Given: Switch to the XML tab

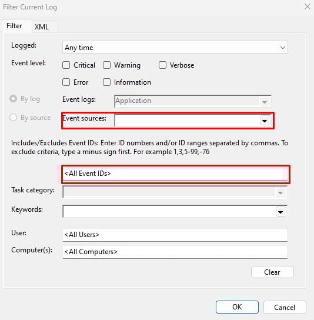Looking at the screenshot, I should pyautogui.click(x=42, y=26).
